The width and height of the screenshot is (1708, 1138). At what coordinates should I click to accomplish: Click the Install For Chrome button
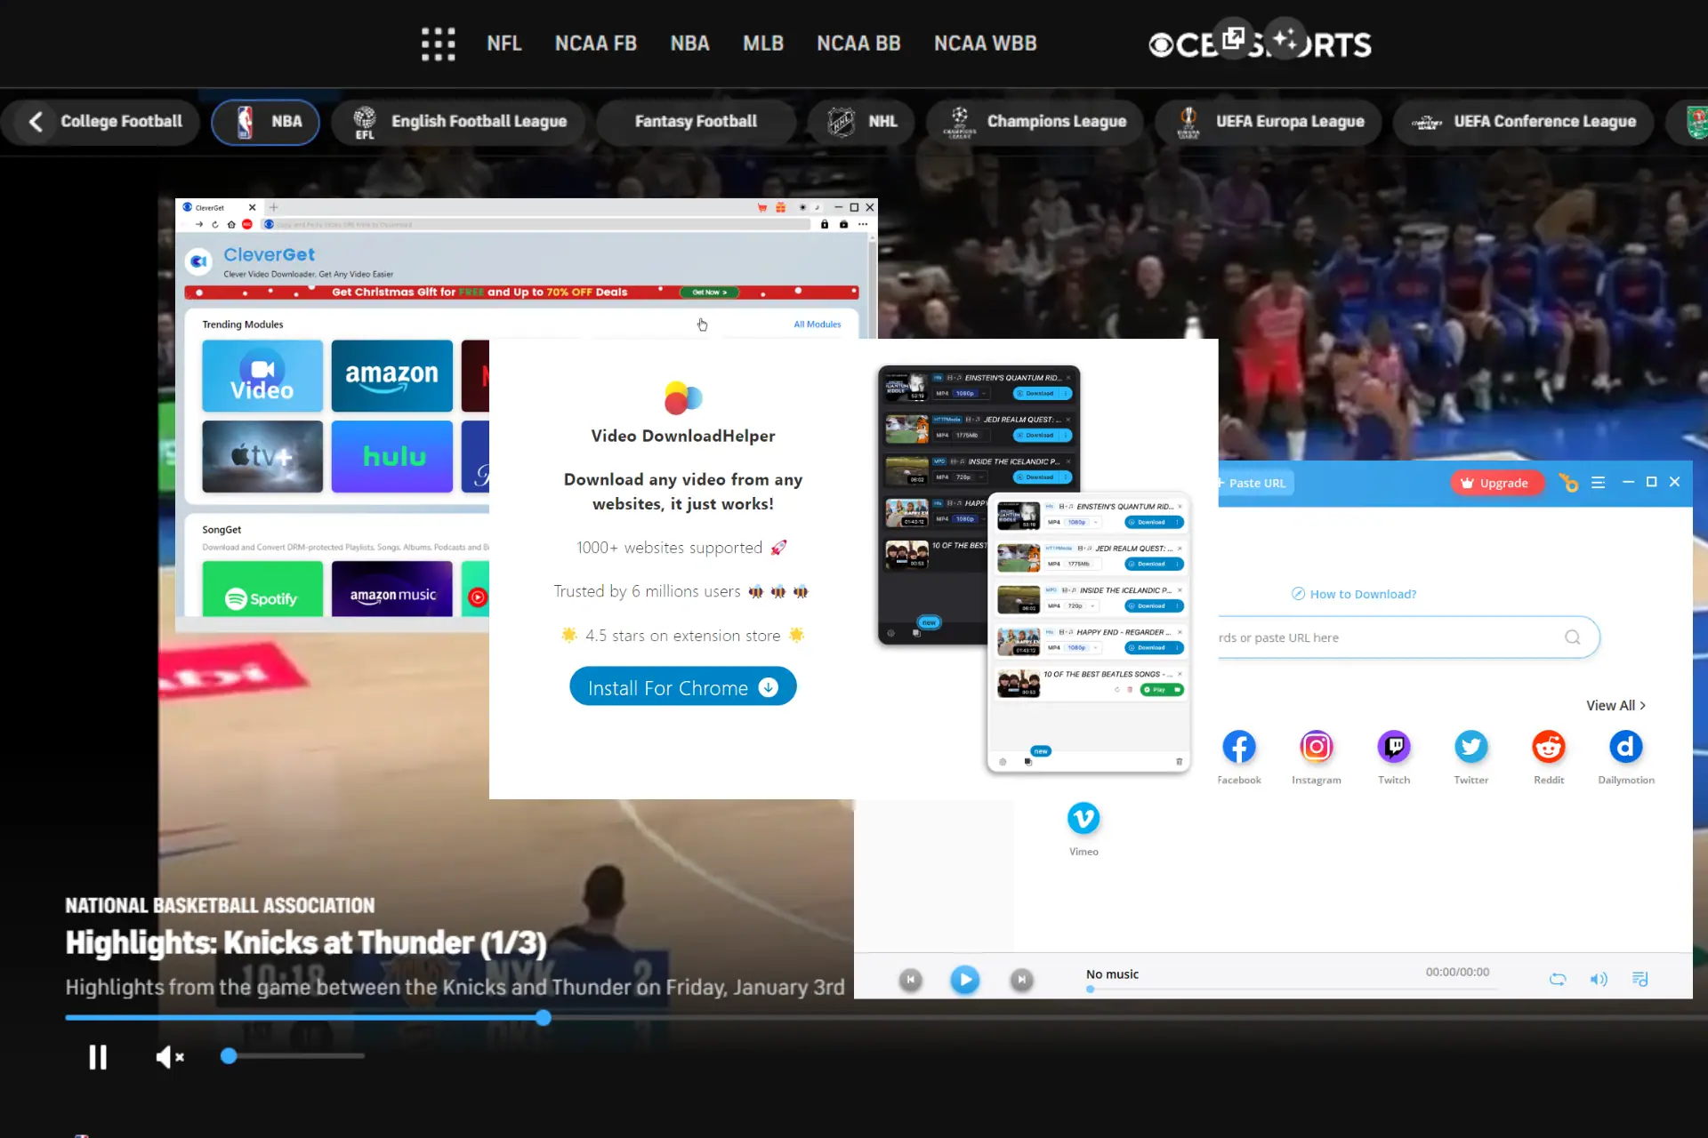point(682,687)
